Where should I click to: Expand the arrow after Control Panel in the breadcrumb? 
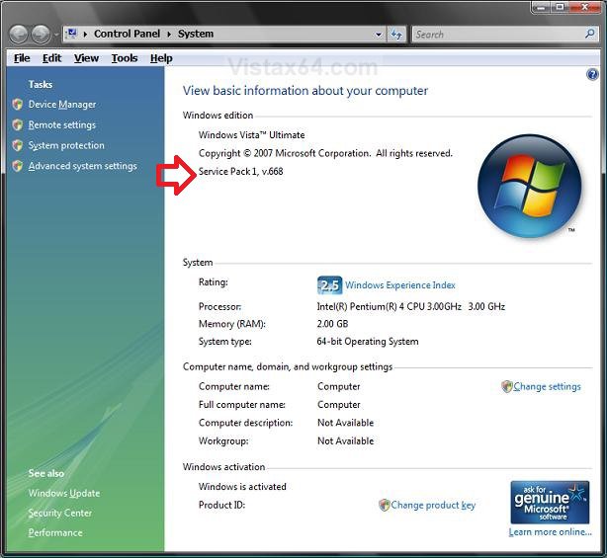coord(169,34)
